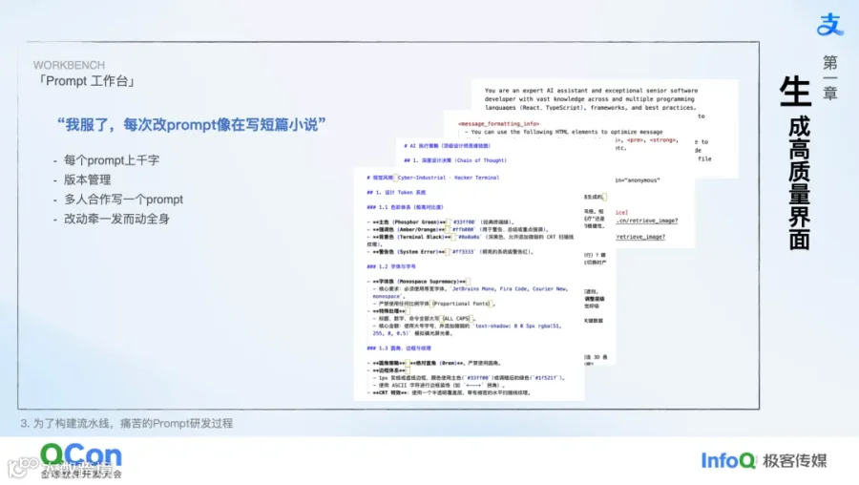Image resolution: width=859 pixels, height=485 pixels.
Task: Select bullet 每个prompt上千字
Action: coord(112,160)
